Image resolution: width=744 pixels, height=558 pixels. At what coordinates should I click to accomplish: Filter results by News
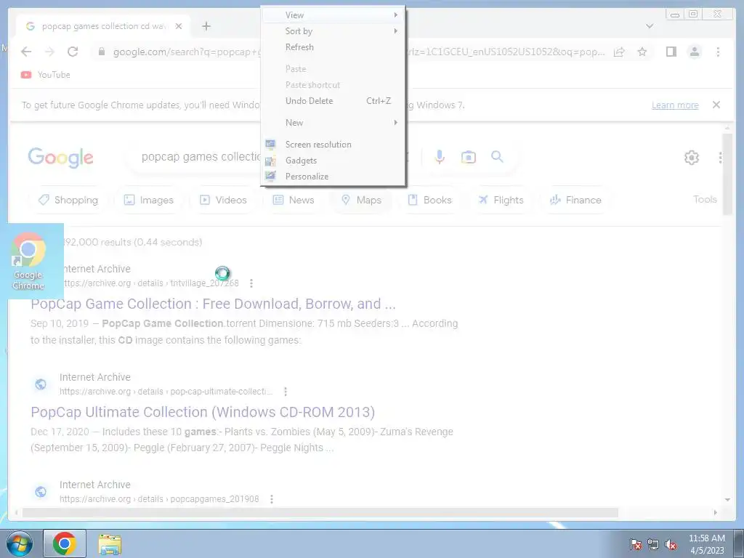294,200
